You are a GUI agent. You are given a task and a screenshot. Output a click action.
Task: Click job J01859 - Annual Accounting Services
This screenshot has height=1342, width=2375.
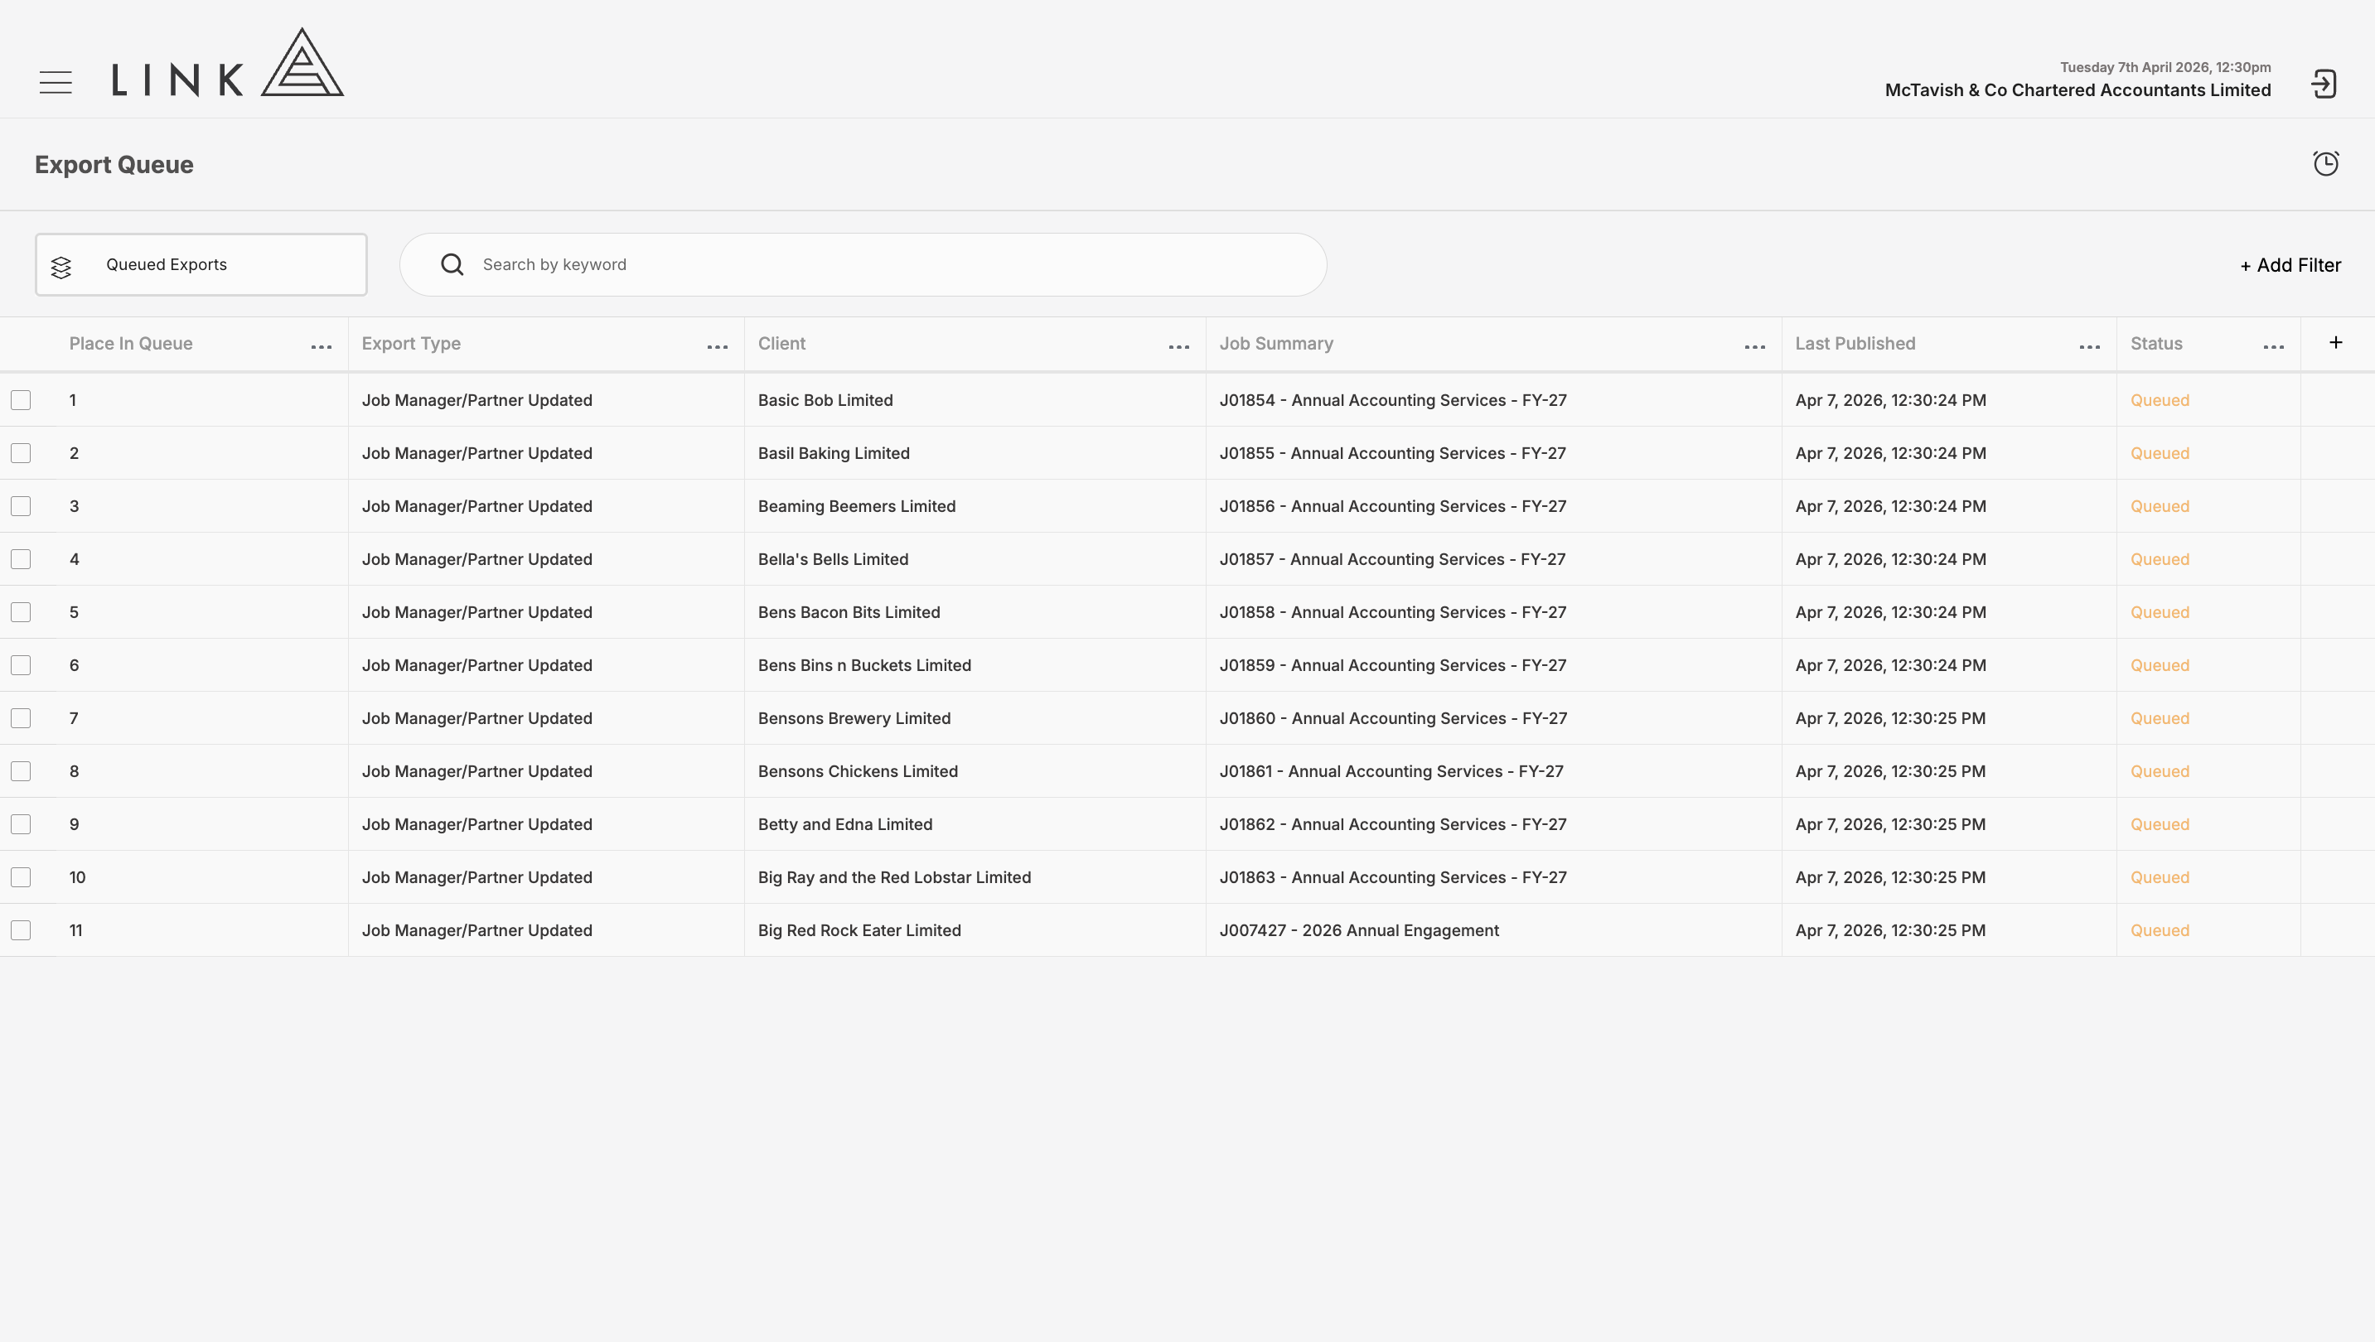(1393, 665)
